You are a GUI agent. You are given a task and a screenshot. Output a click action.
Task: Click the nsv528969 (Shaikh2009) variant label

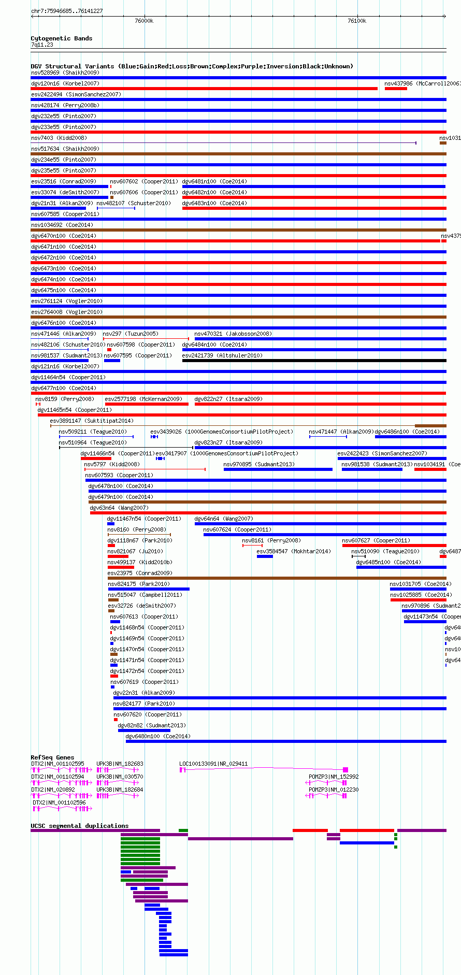65,73
